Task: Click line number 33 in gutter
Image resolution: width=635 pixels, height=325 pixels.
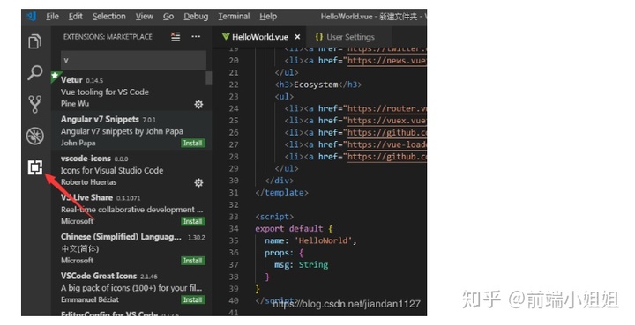Action: tap(234, 217)
